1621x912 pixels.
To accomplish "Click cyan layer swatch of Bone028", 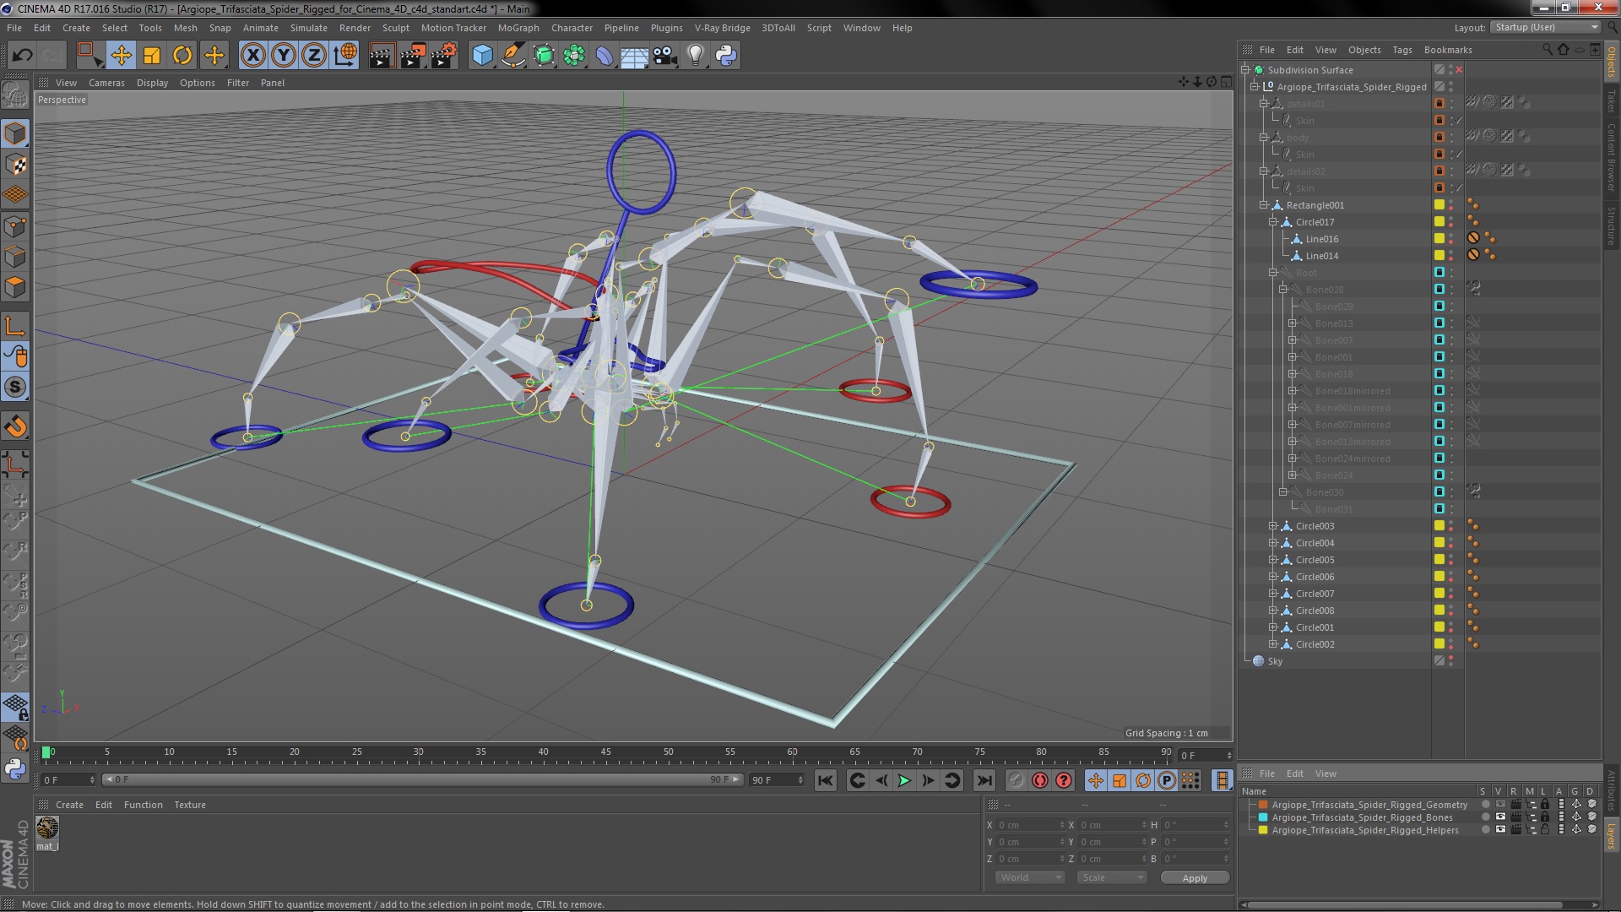I will (1439, 290).
